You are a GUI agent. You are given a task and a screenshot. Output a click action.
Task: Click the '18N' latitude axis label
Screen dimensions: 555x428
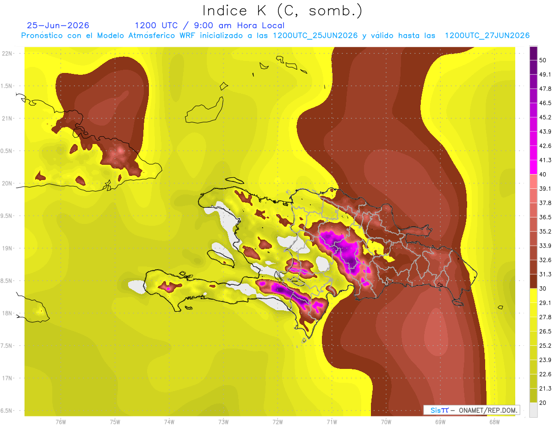point(7,313)
